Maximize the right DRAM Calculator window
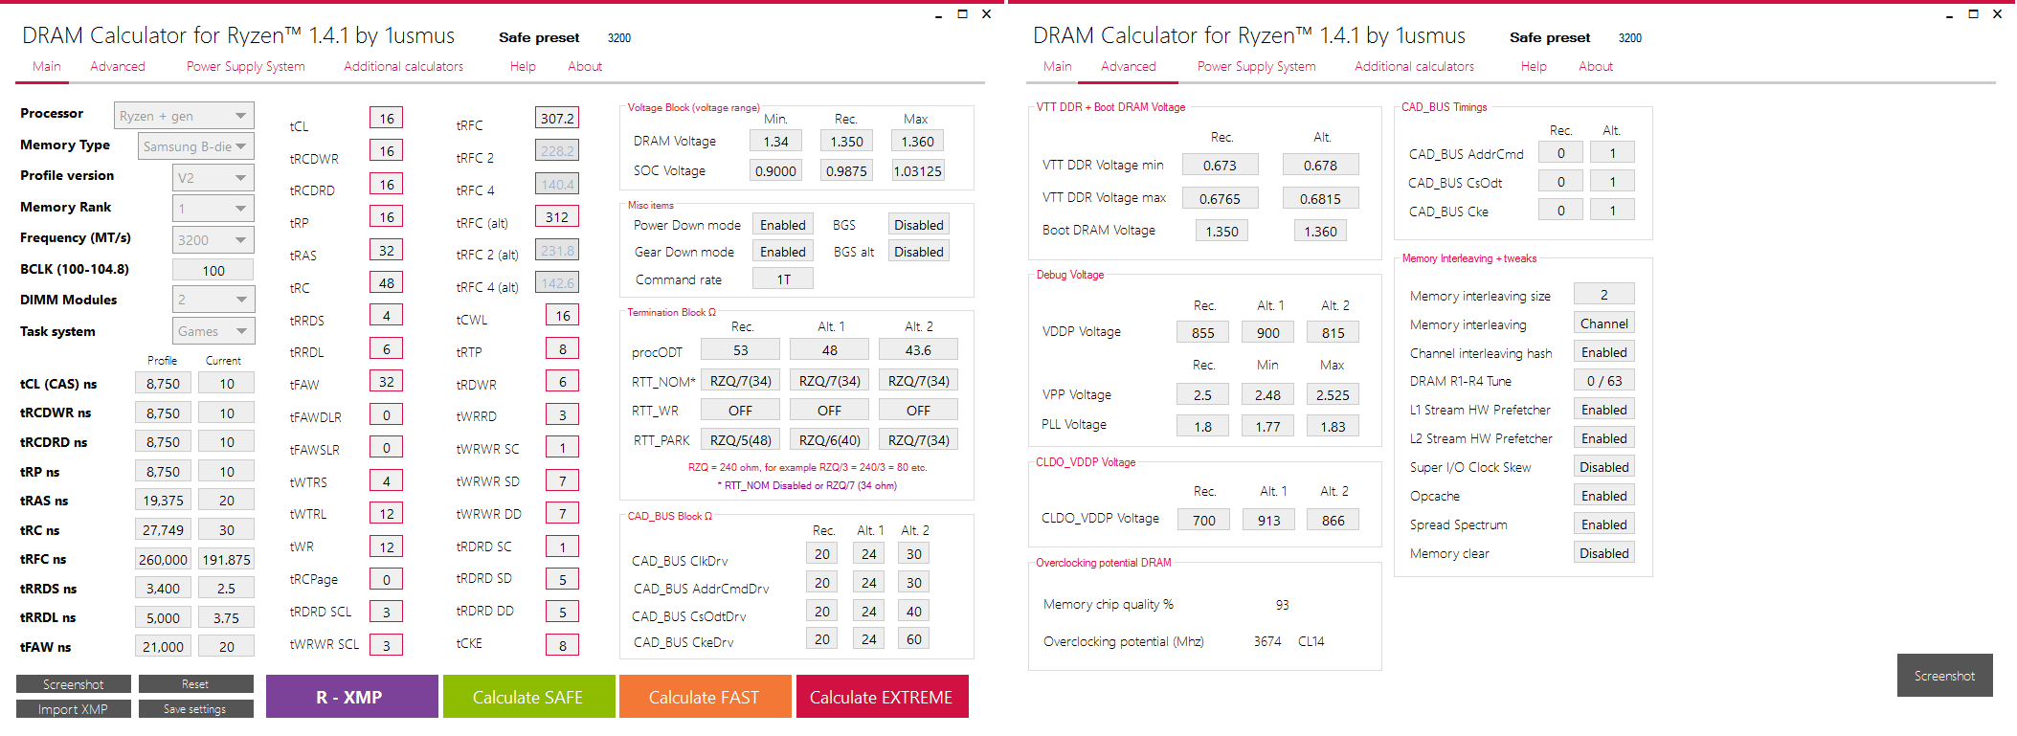This screenshot has width=2017, height=736. 1973,14
